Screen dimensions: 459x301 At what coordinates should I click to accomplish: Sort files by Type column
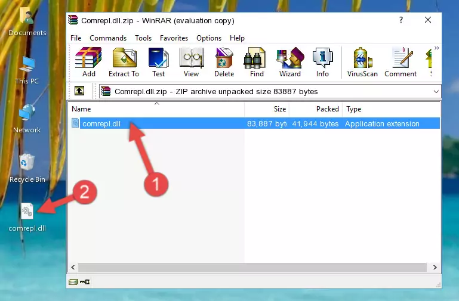[391, 109]
